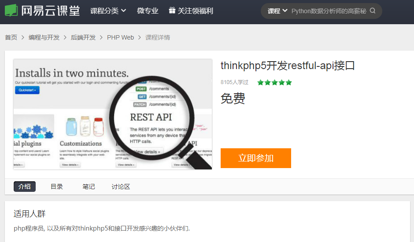Select the 介绍 tab
Image resolution: width=414 pixels, height=242 pixels.
click(x=25, y=186)
